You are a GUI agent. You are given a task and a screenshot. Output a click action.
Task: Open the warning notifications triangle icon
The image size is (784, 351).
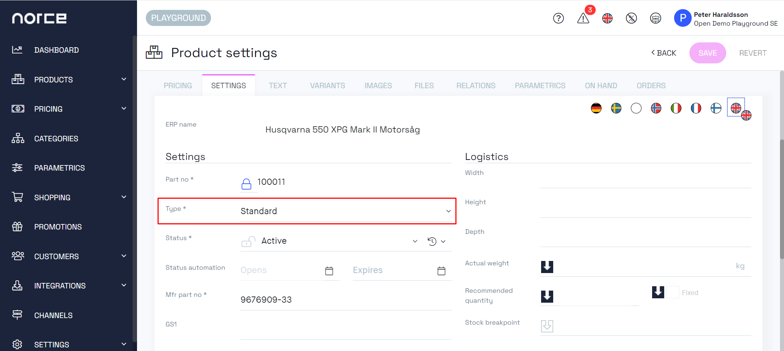[583, 18]
